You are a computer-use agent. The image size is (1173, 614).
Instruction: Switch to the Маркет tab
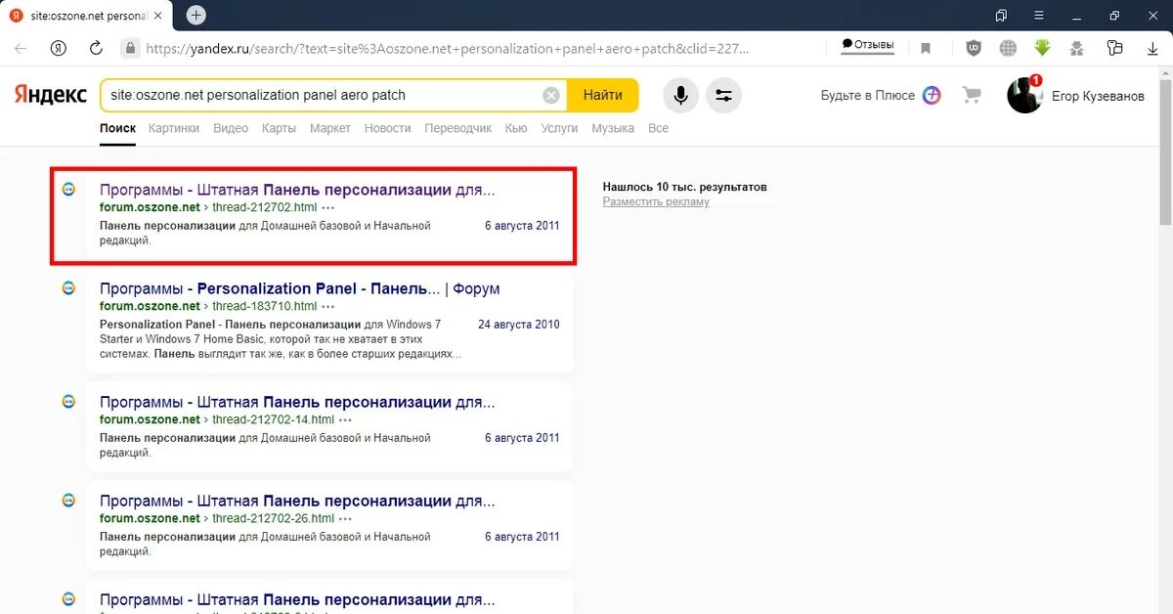click(x=330, y=128)
